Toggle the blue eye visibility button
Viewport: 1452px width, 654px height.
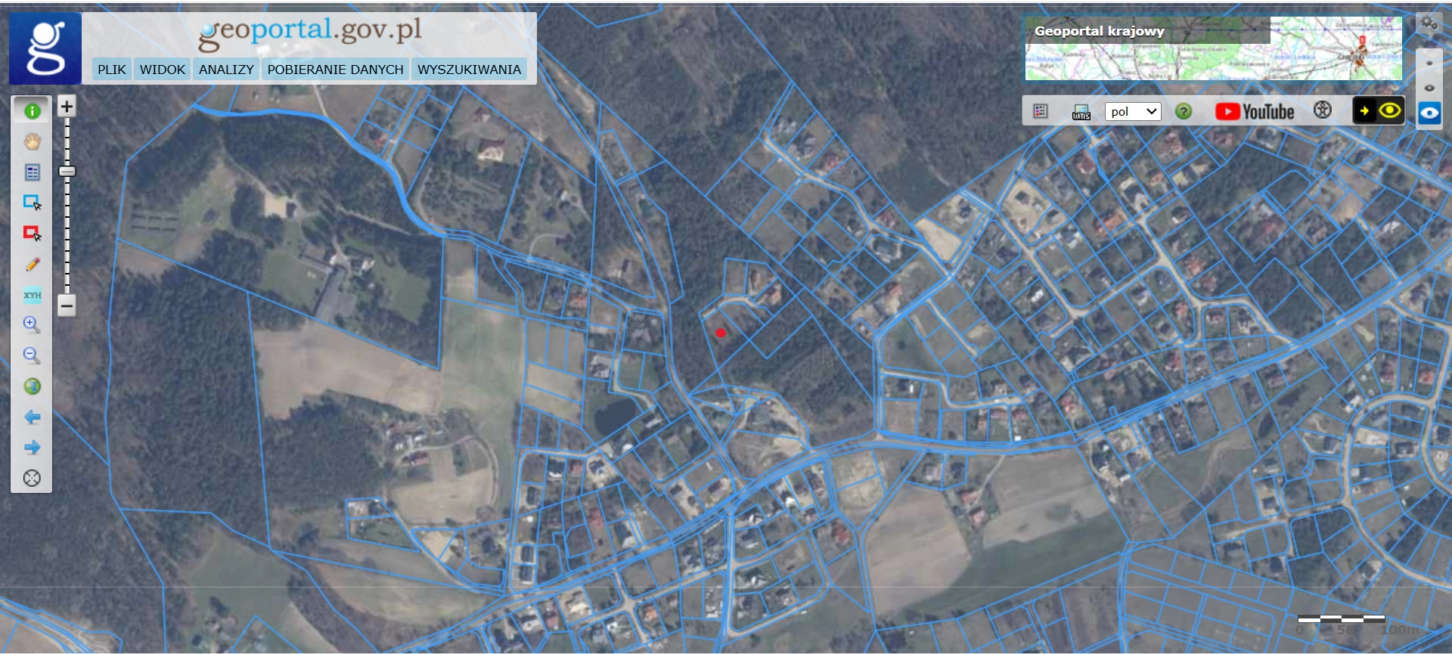click(x=1429, y=113)
